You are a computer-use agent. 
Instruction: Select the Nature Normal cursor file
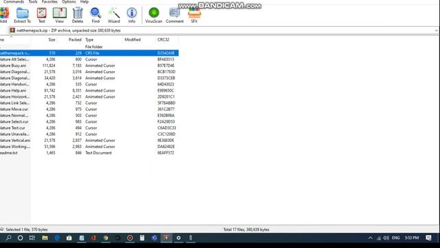click(x=89, y=115)
